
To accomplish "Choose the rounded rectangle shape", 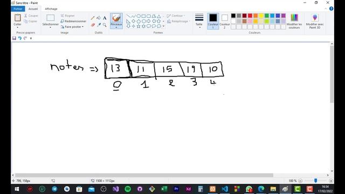I will [149, 16].
